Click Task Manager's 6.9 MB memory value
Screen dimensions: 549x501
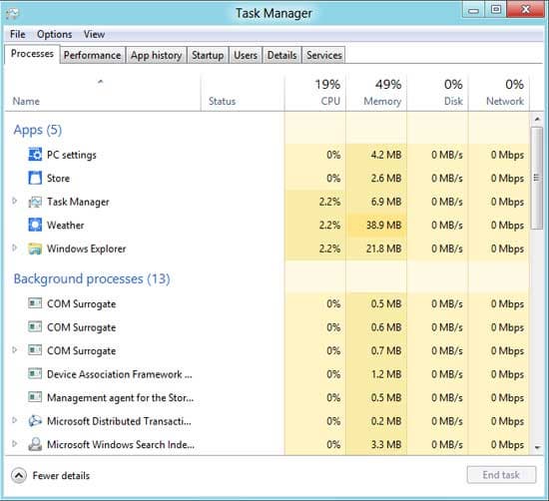click(x=386, y=202)
